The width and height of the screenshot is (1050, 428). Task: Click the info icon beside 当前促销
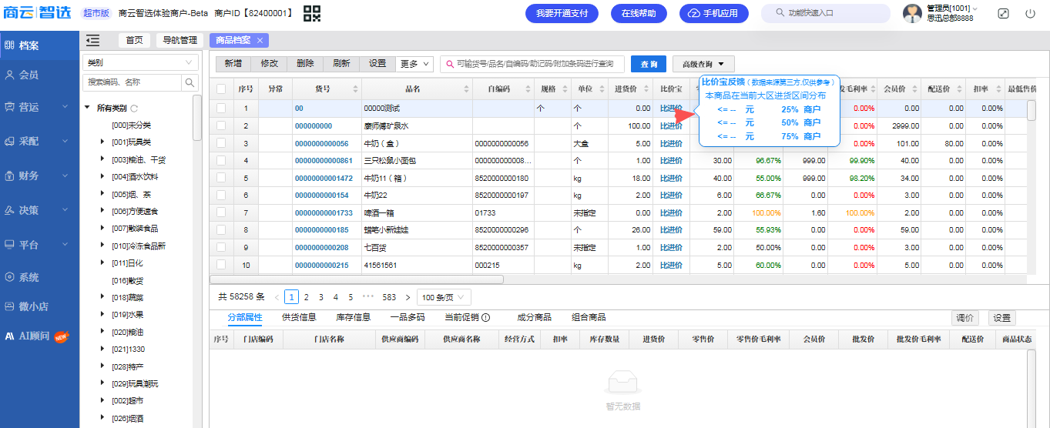pos(486,317)
